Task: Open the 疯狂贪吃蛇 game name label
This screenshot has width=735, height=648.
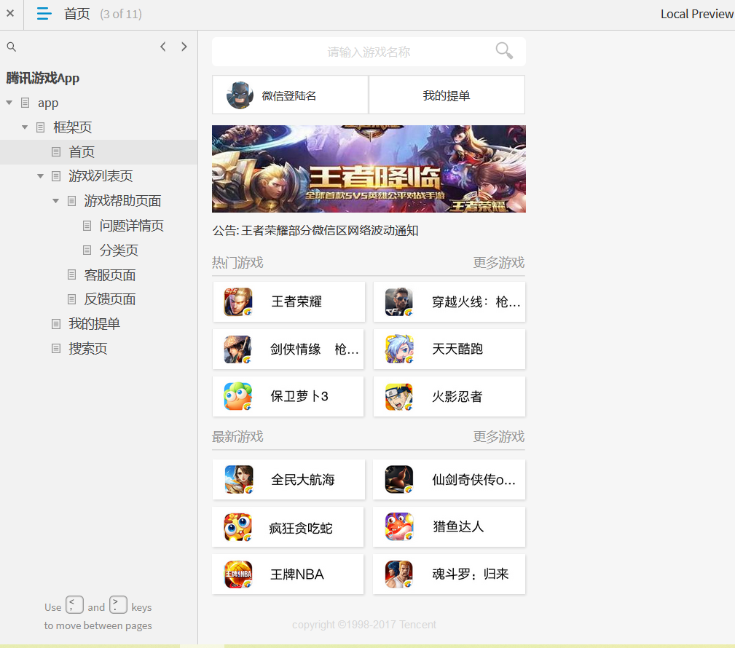Action: (301, 528)
